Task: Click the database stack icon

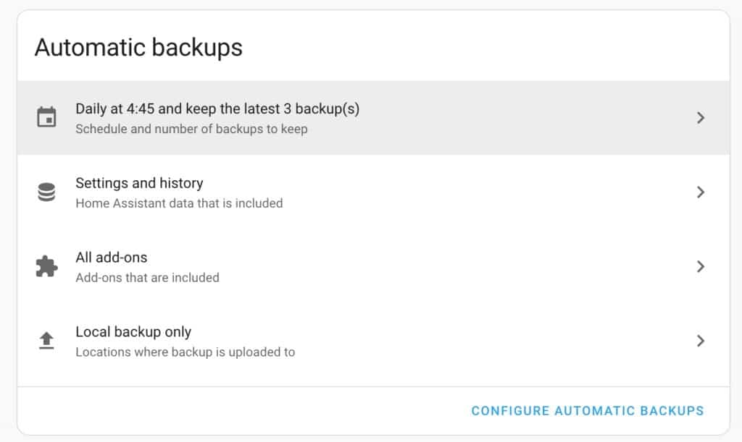Action: pos(47,192)
